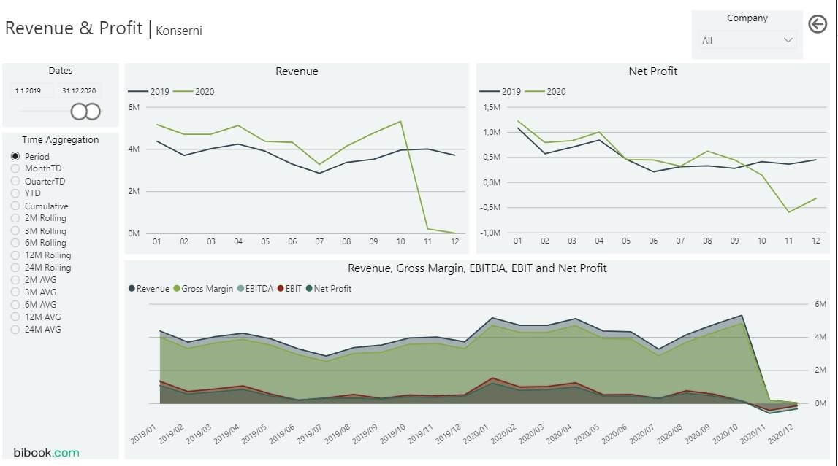Choose the 24M AVG option
This screenshot has width=838, height=466.
pos(15,330)
